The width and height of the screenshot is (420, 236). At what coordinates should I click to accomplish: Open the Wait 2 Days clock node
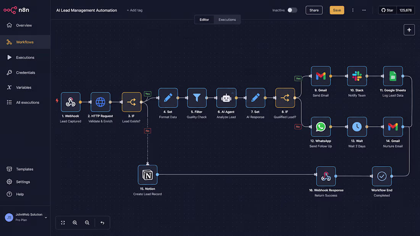357,127
